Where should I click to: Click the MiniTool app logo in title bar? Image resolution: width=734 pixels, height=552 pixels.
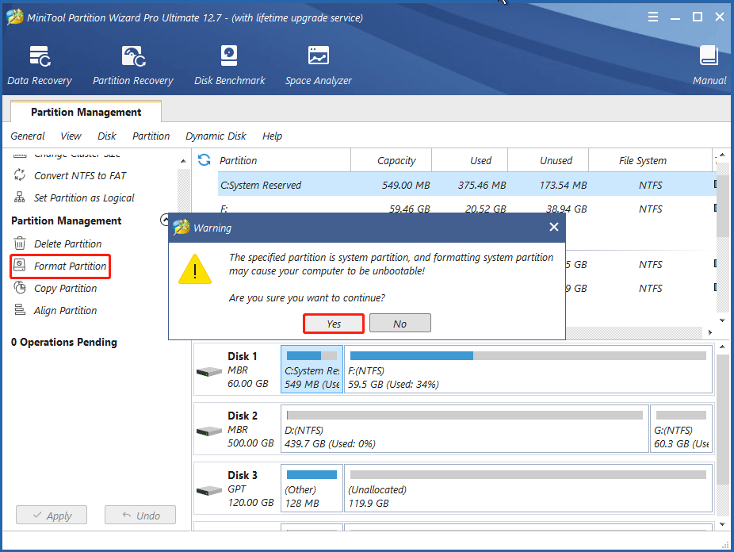(x=14, y=17)
